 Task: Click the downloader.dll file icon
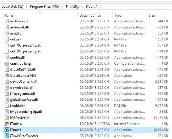click(x=7, y=88)
